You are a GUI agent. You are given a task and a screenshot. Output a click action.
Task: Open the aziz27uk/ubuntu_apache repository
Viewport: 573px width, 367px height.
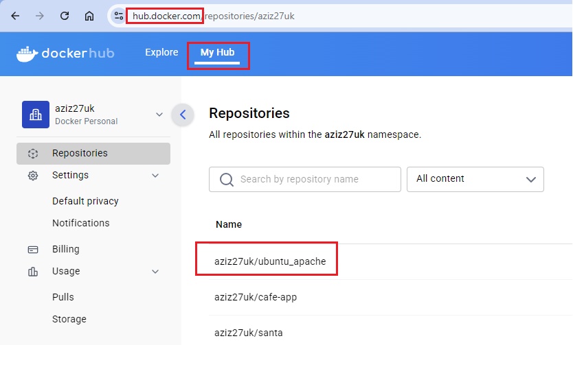coord(270,261)
